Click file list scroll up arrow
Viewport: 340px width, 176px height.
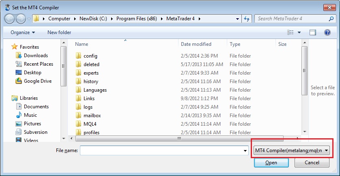[x=304, y=43]
